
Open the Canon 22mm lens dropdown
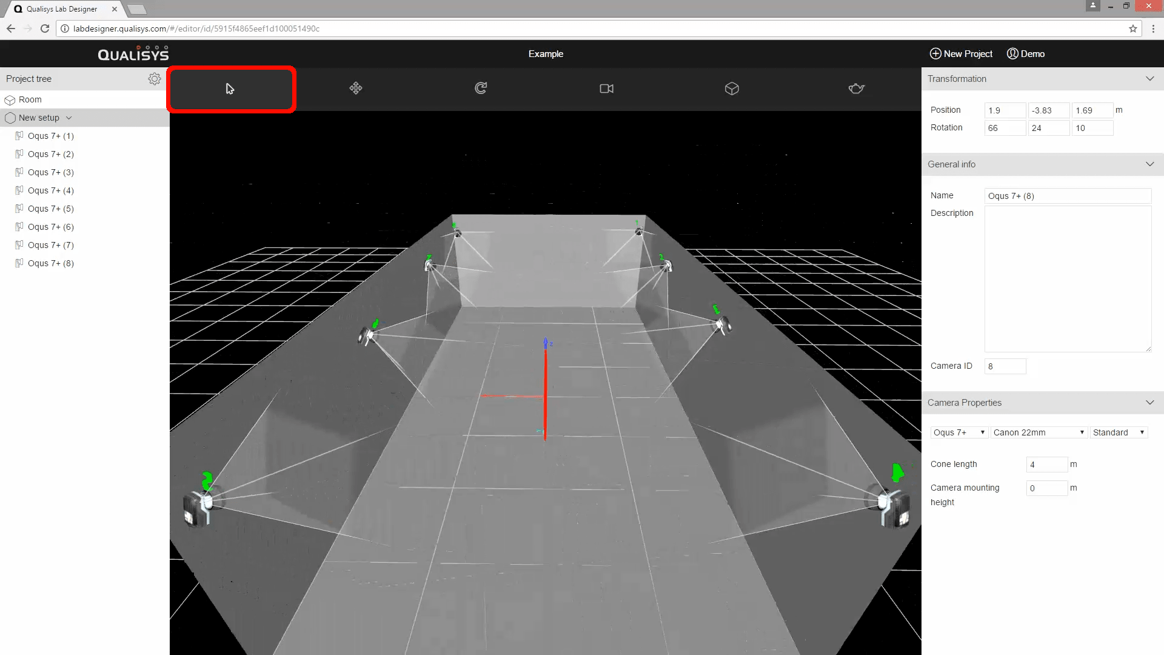pyautogui.click(x=1038, y=432)
